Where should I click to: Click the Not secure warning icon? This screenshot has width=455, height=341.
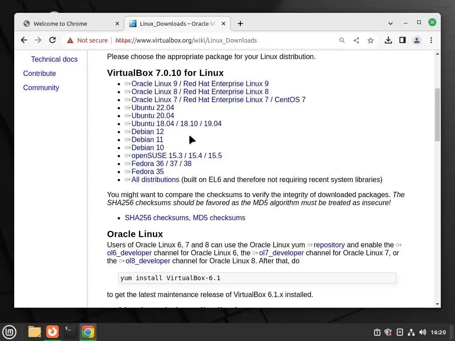pyautogui.click(x=70, y=40)
